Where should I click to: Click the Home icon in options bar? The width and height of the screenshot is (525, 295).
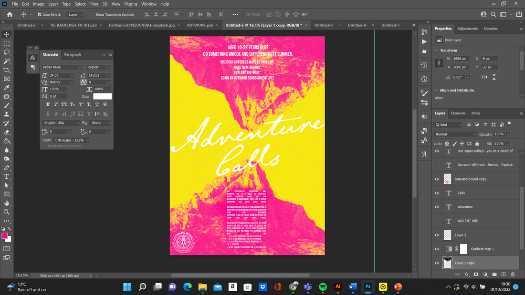click(x=10, y=14)
